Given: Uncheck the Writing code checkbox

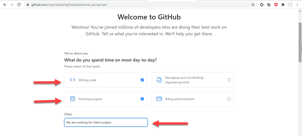Looking at the screenshot, I should click(x=142, y=80).
